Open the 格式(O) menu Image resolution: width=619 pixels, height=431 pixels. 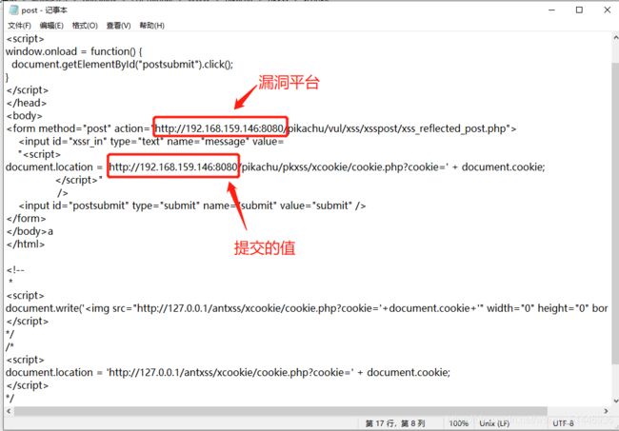(x=85, y=26)
